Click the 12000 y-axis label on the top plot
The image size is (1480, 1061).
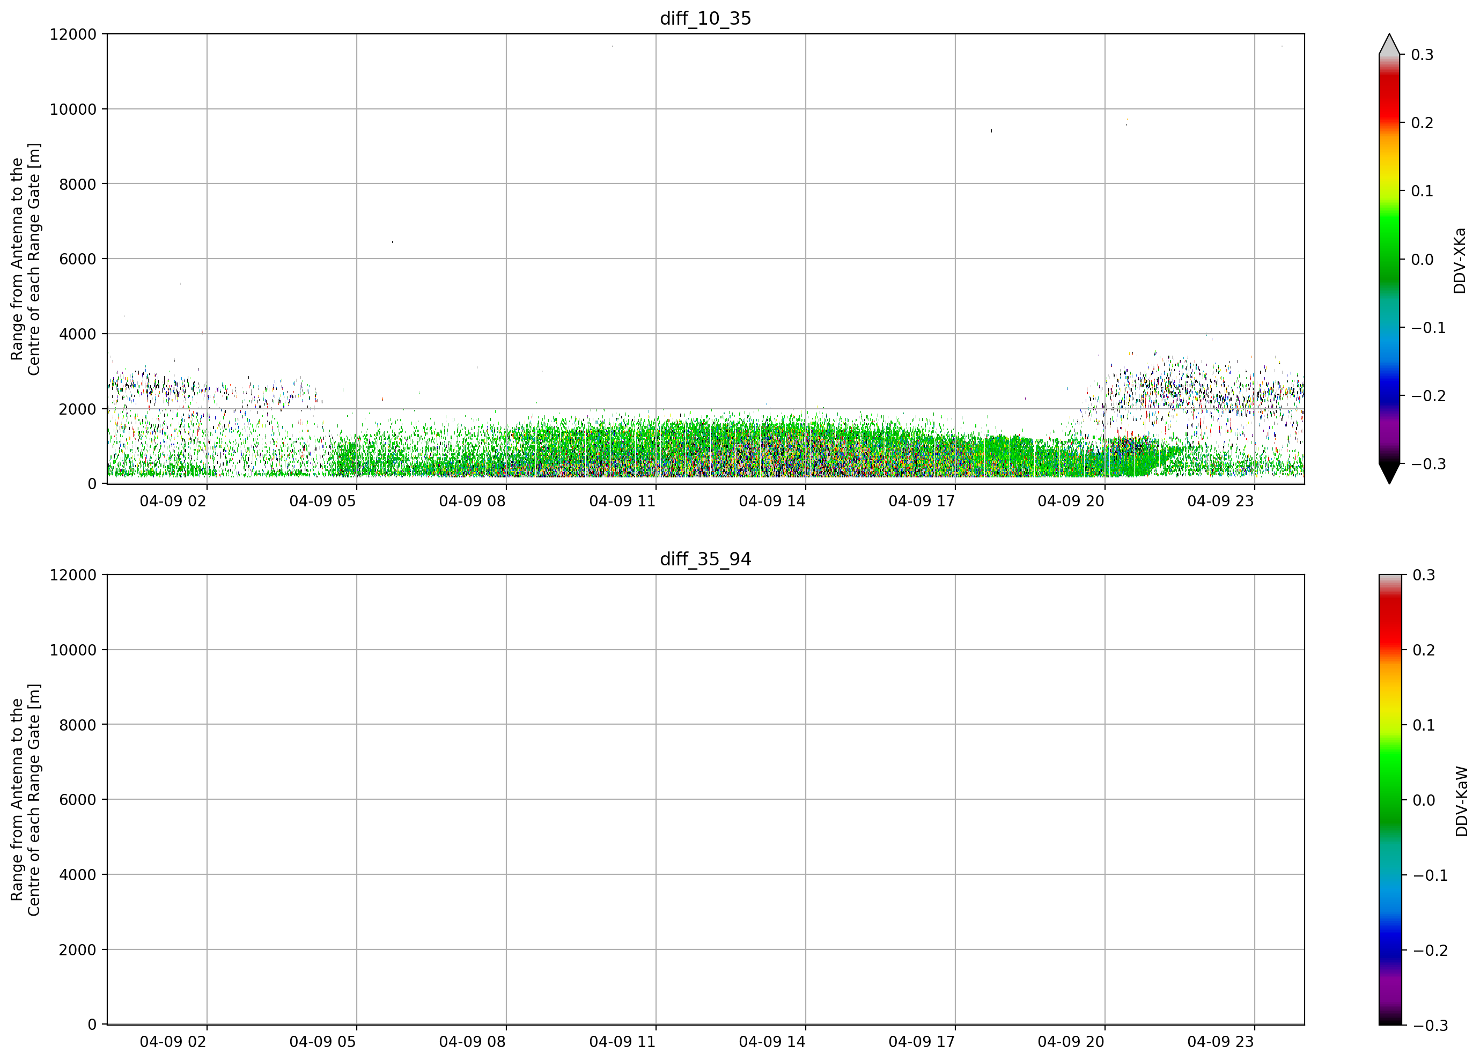(x=73, y=34)
